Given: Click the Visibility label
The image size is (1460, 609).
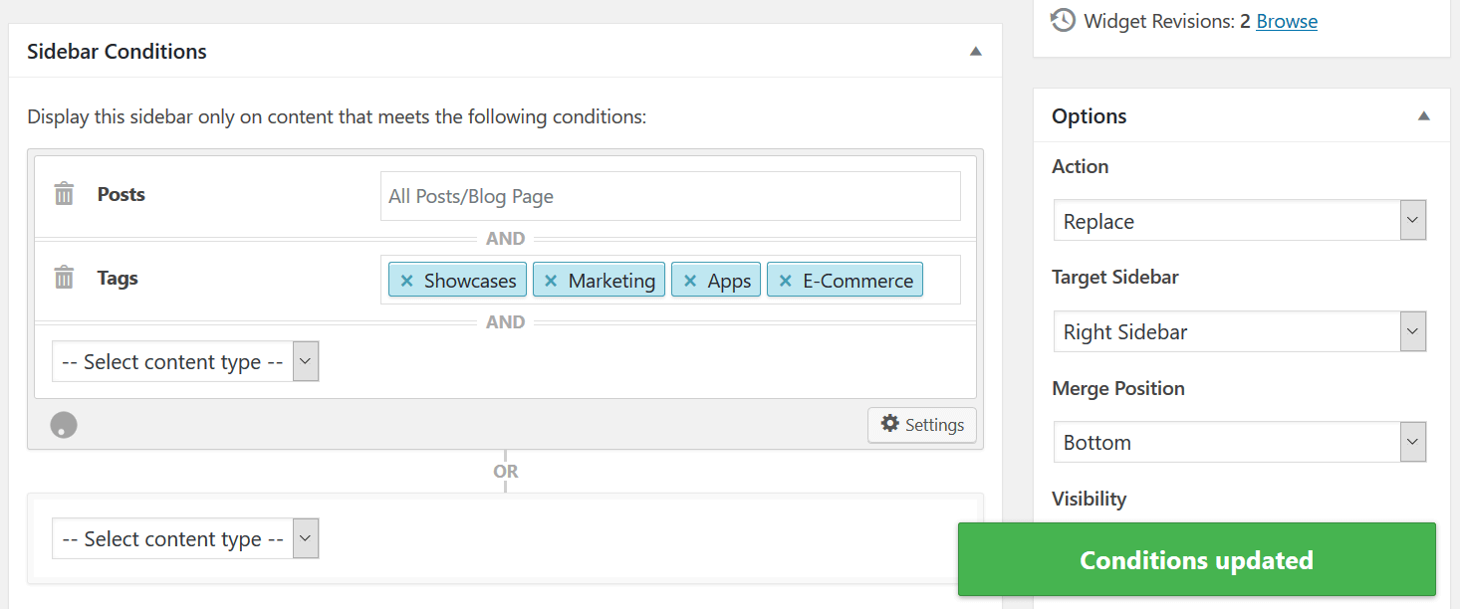Looking at the screenshot, I should point(1089,499).
